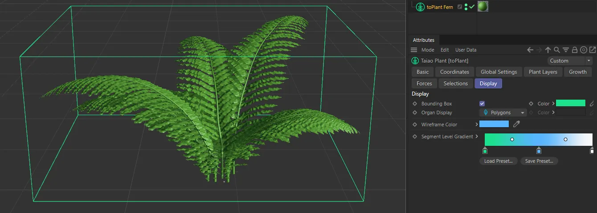This screenshot has width=597, height=213.
Task: Switch to the Attributes tab
Action: point(423,40)
